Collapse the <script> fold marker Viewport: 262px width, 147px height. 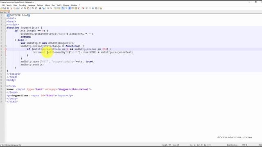[5, 24]
